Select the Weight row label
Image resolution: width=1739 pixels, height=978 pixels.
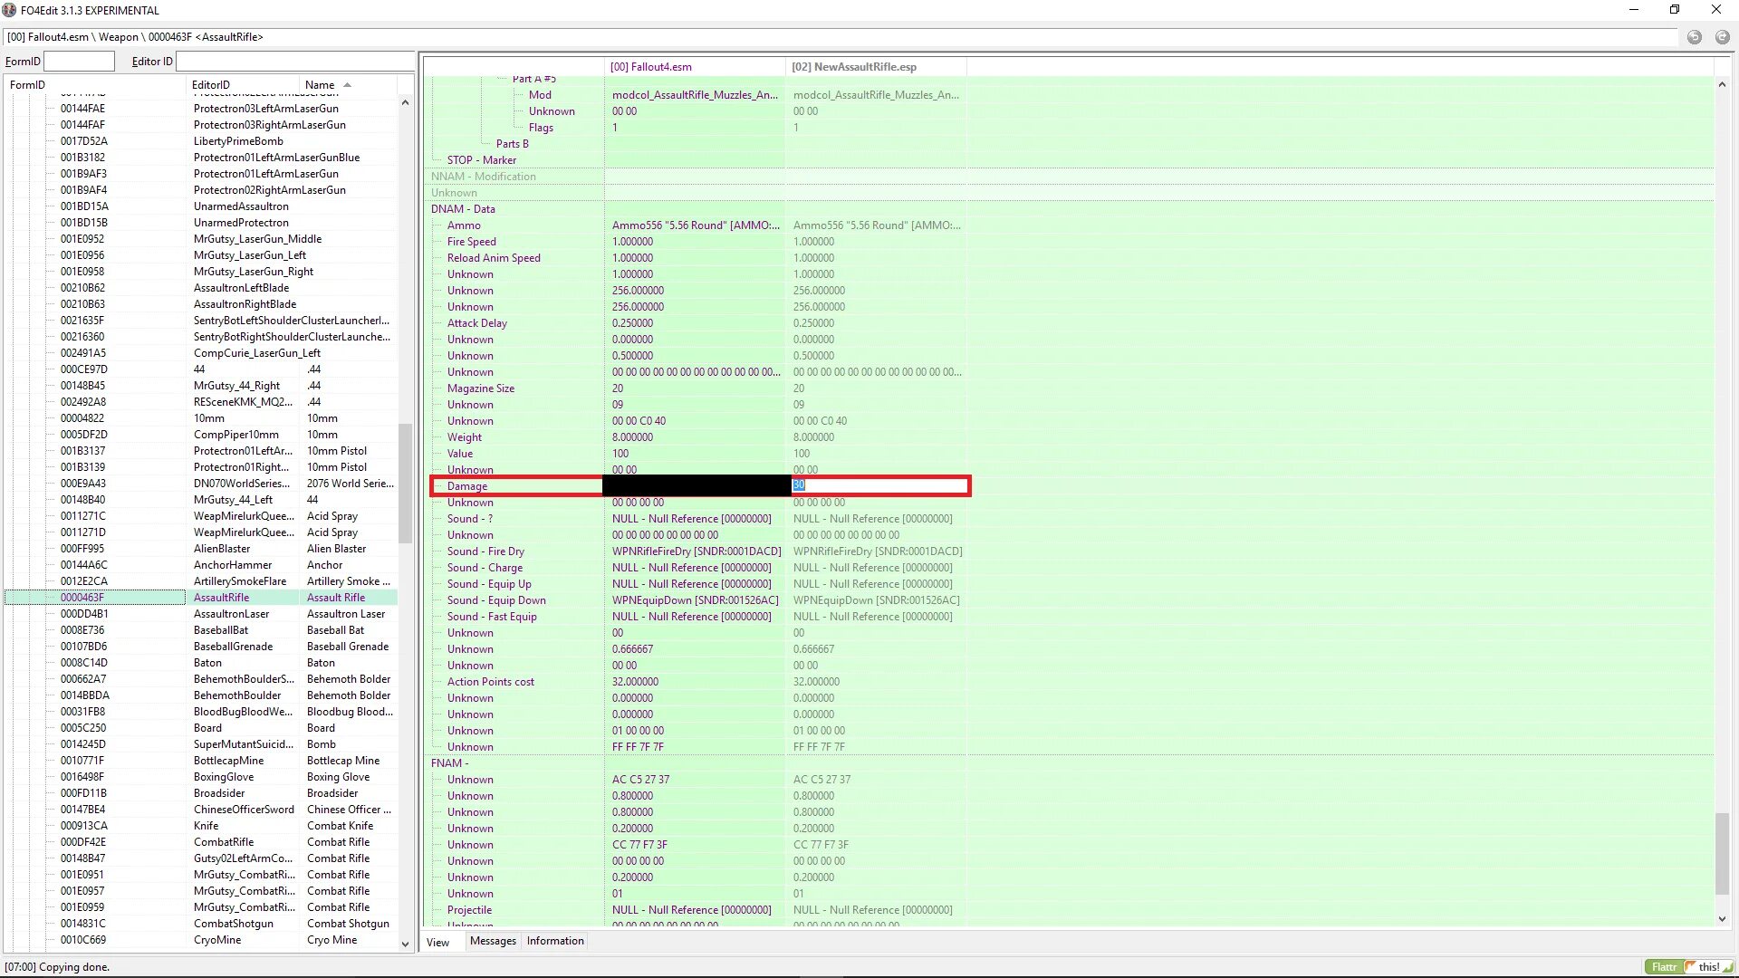coord(464,437)
